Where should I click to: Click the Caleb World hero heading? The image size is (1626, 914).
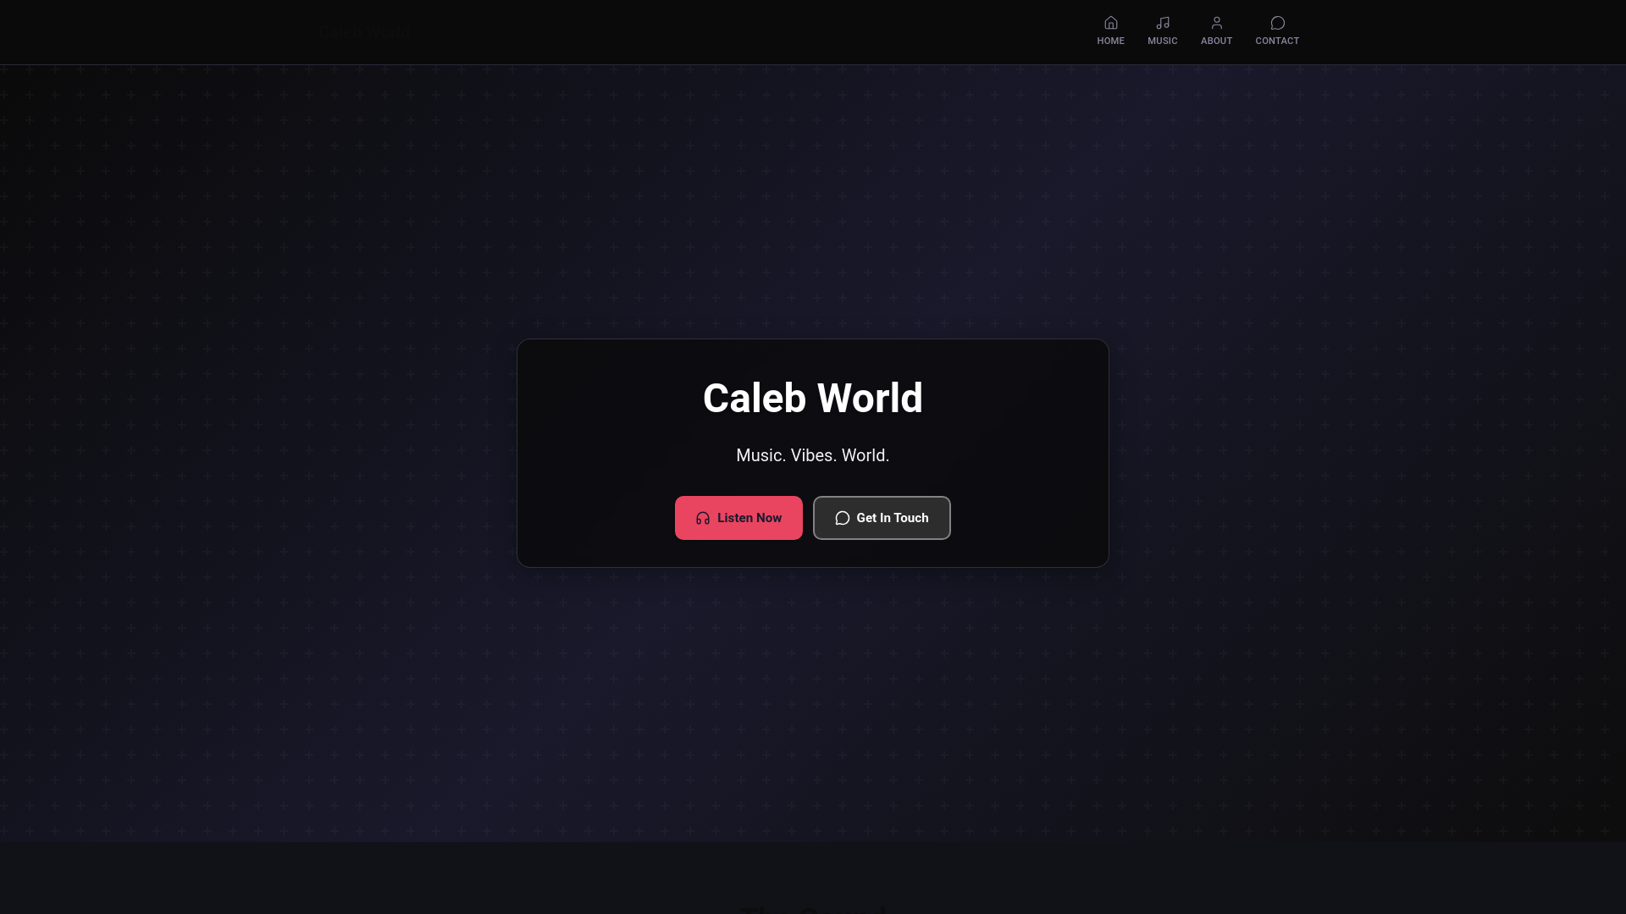pyautogui.click(x=813, y=398)
